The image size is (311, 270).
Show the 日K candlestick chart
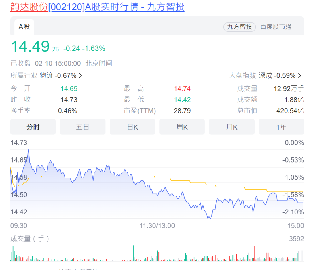(132, 127)
